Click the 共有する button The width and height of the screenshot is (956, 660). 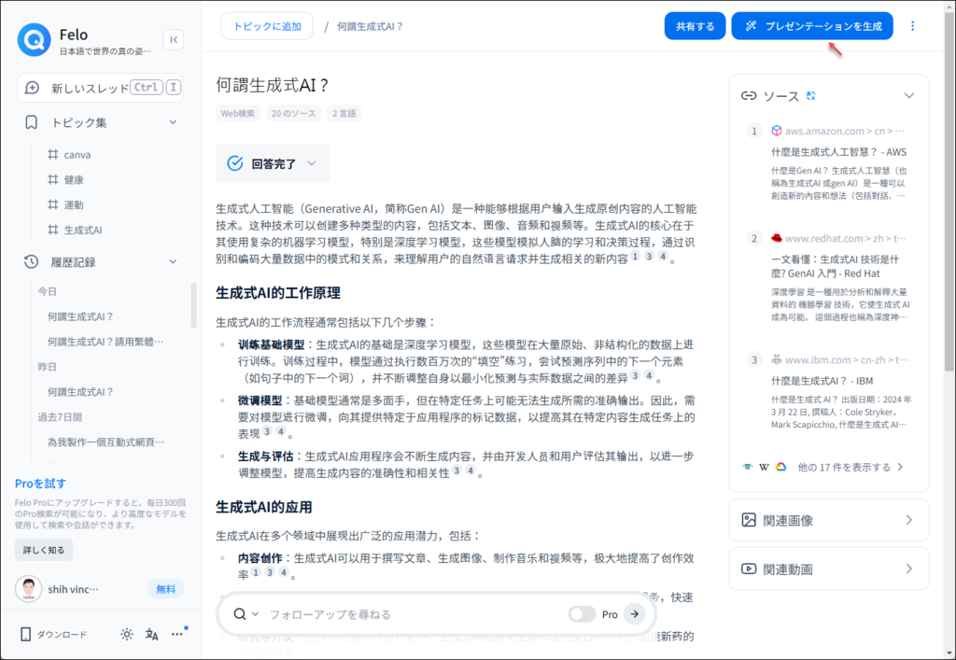(695, 26)
